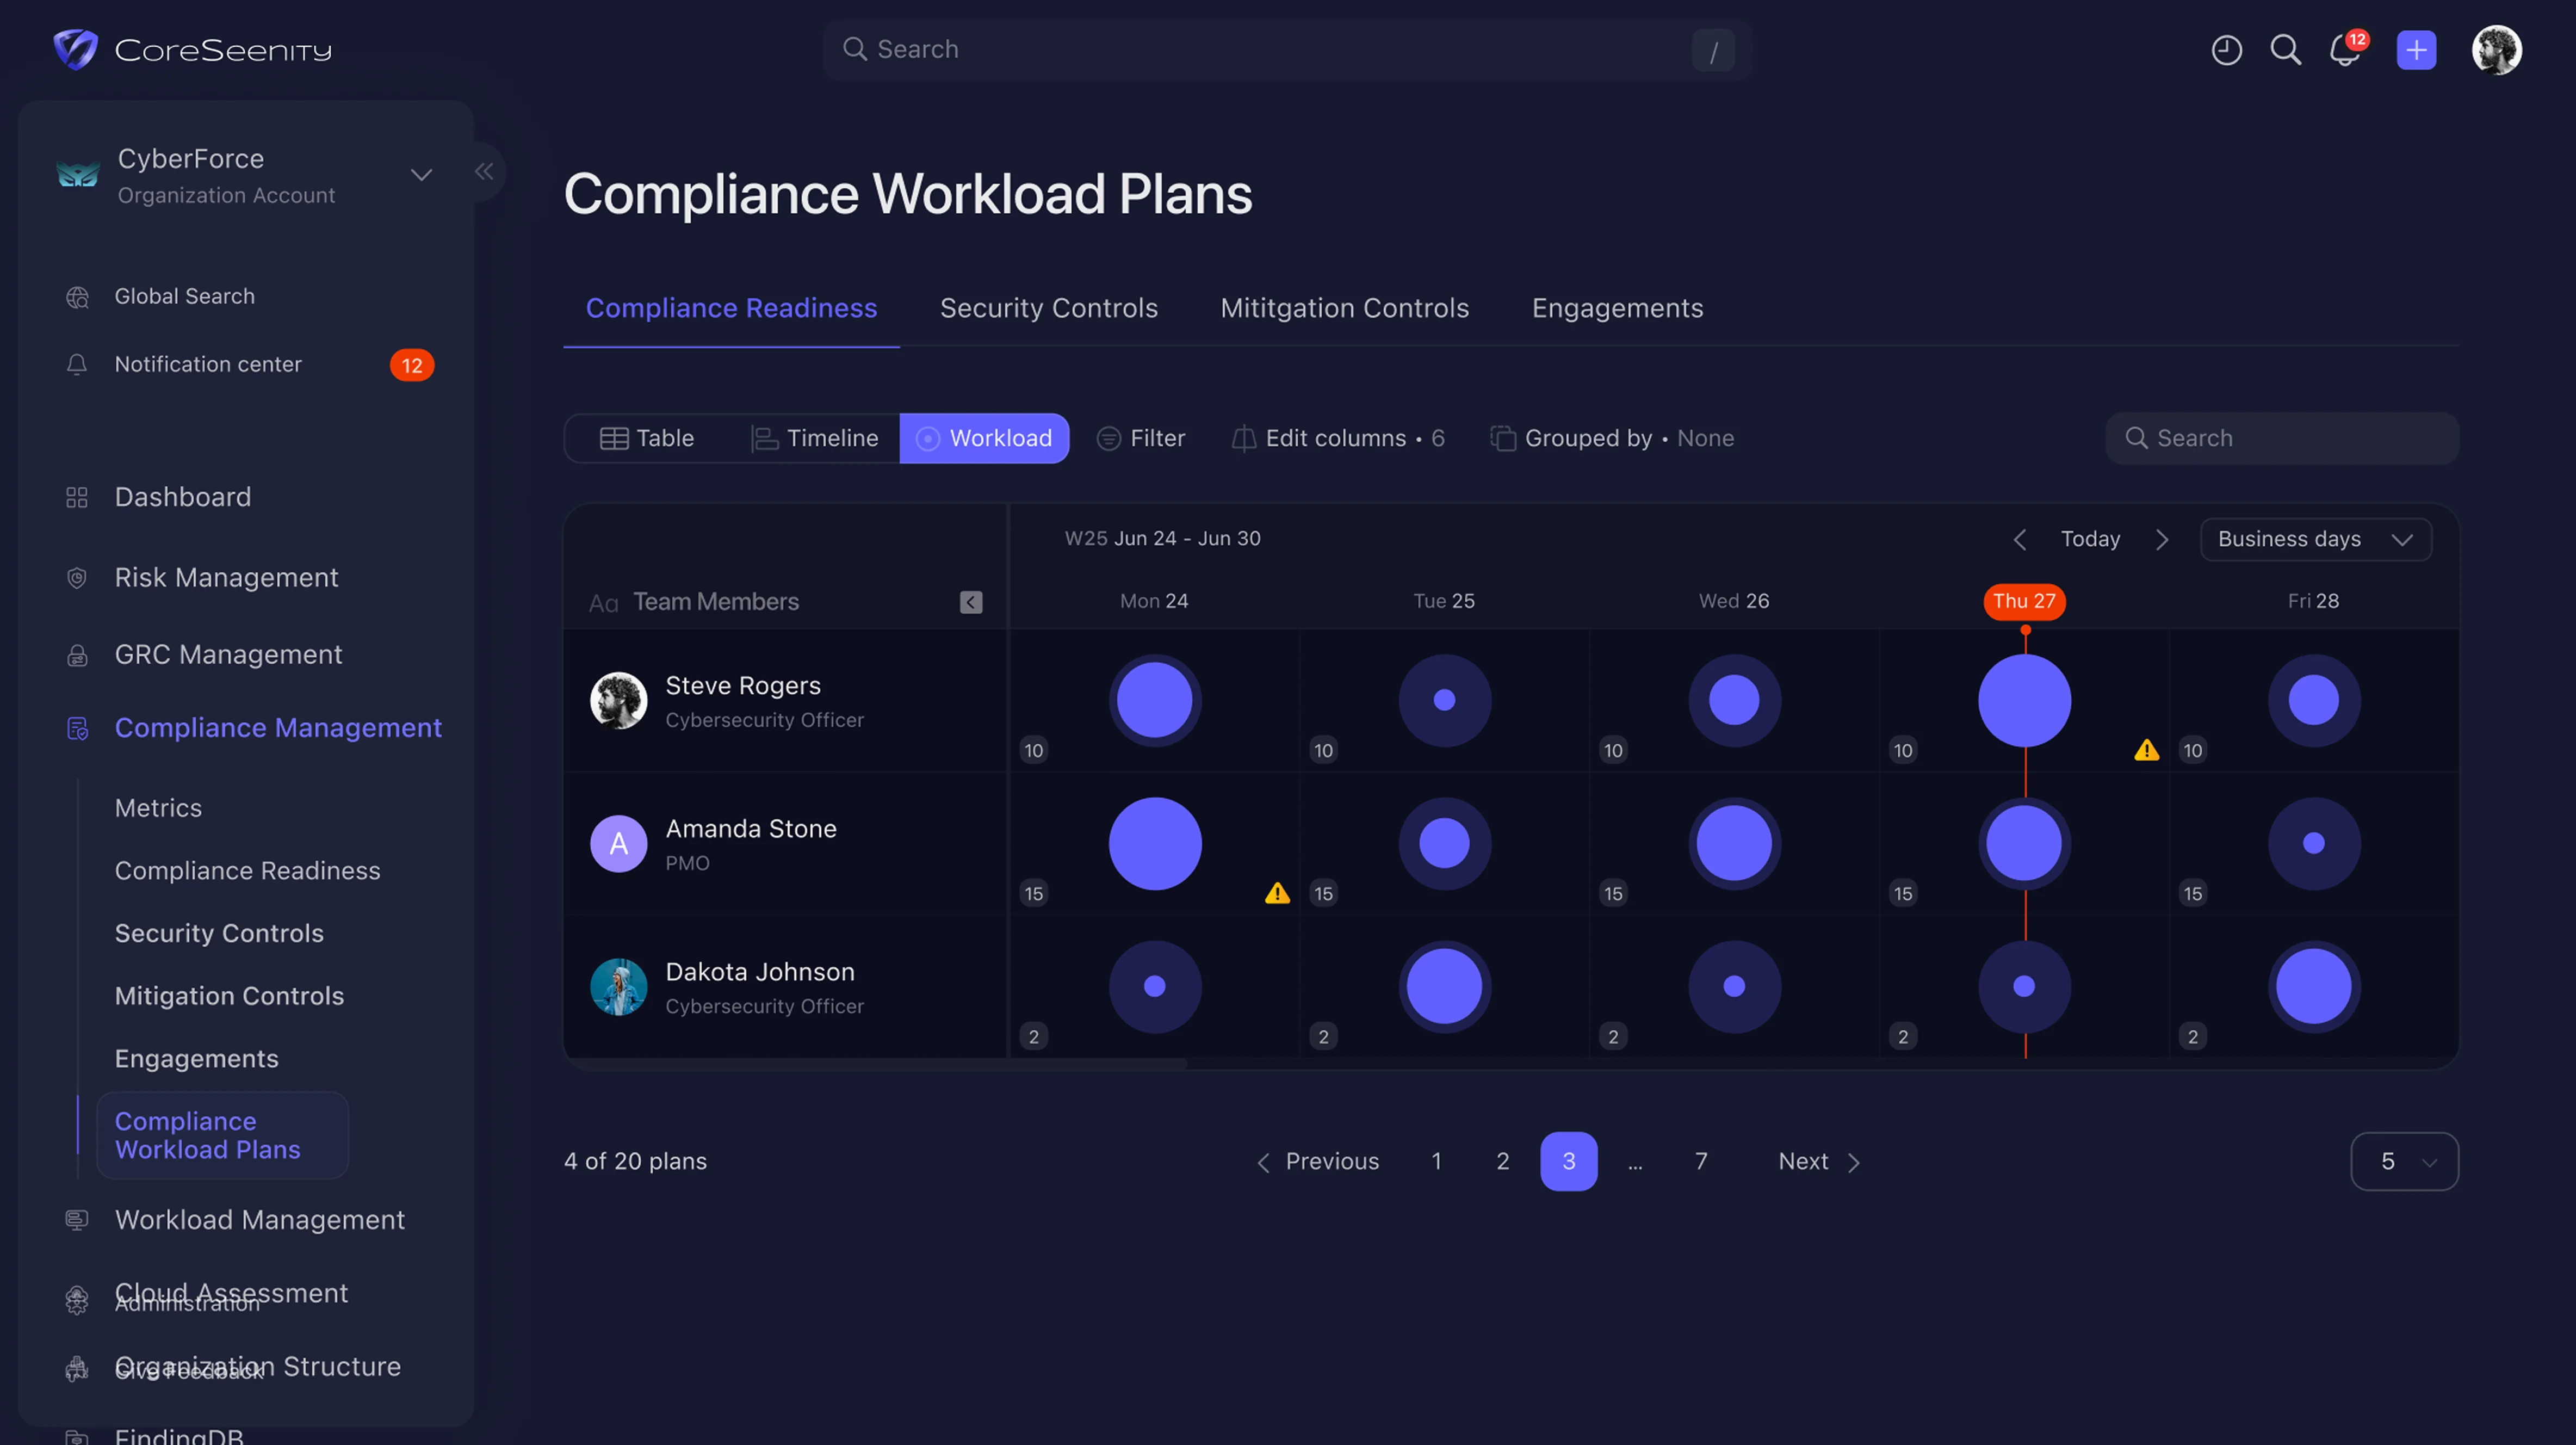This screenshot has width=2576, height=1445.
Task: Click Steve Rogers' Thursday workload bubble
Action: click(x=2024, y=700)
